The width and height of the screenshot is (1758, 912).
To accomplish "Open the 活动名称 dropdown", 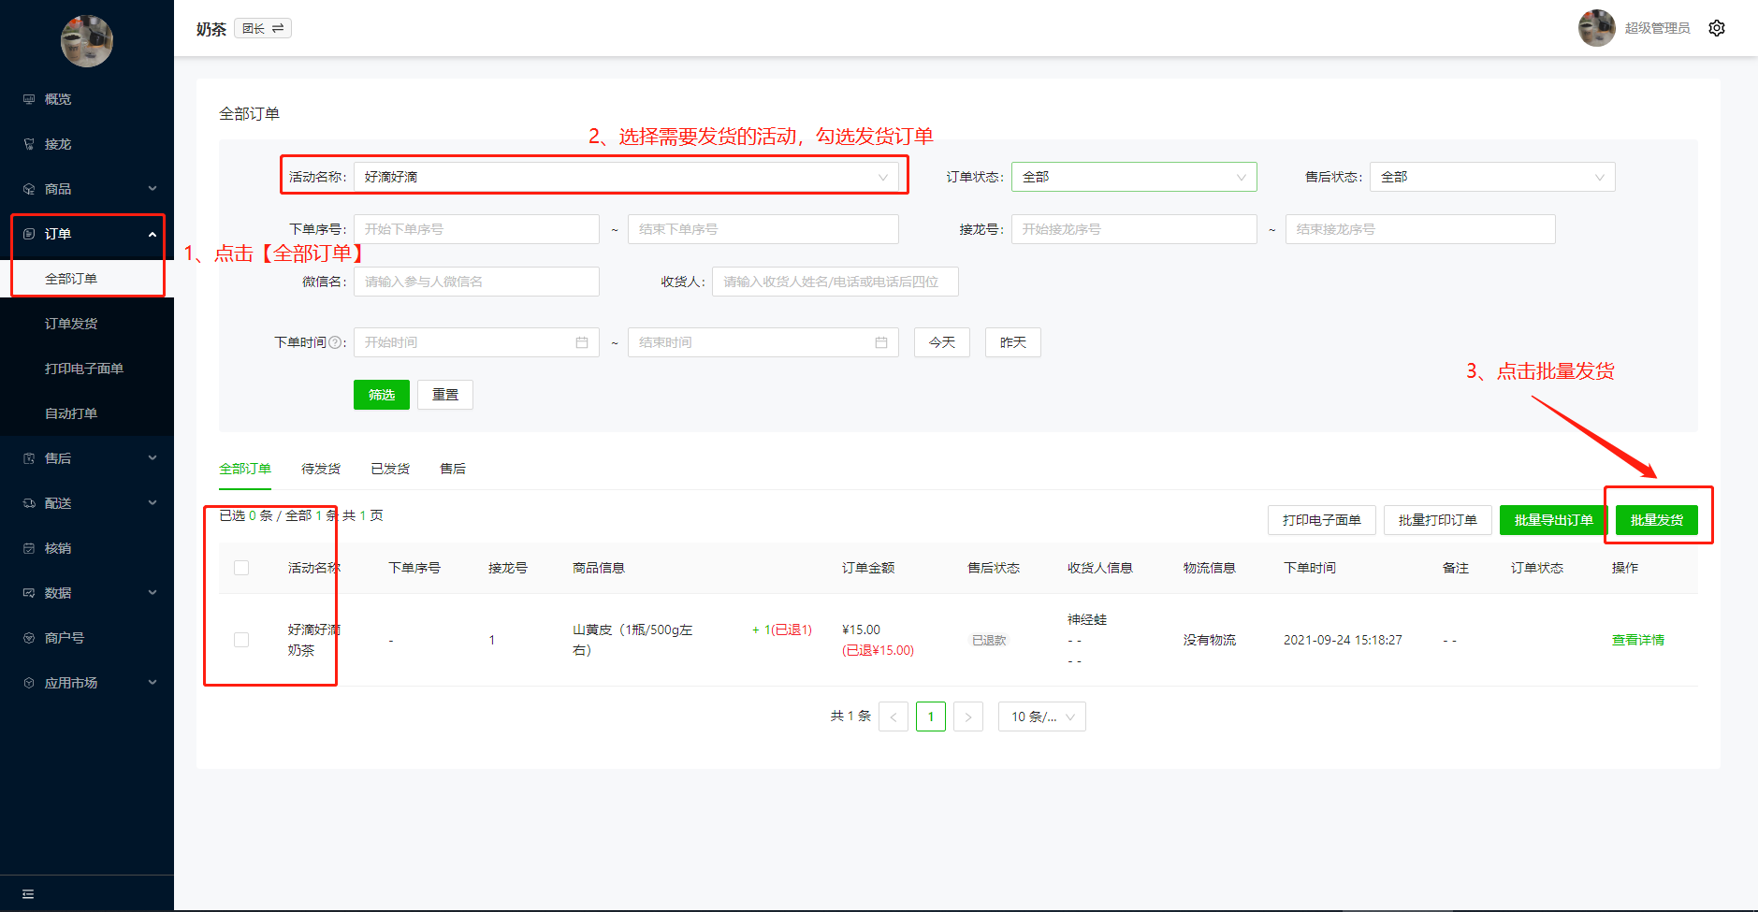I will (626, 177).
